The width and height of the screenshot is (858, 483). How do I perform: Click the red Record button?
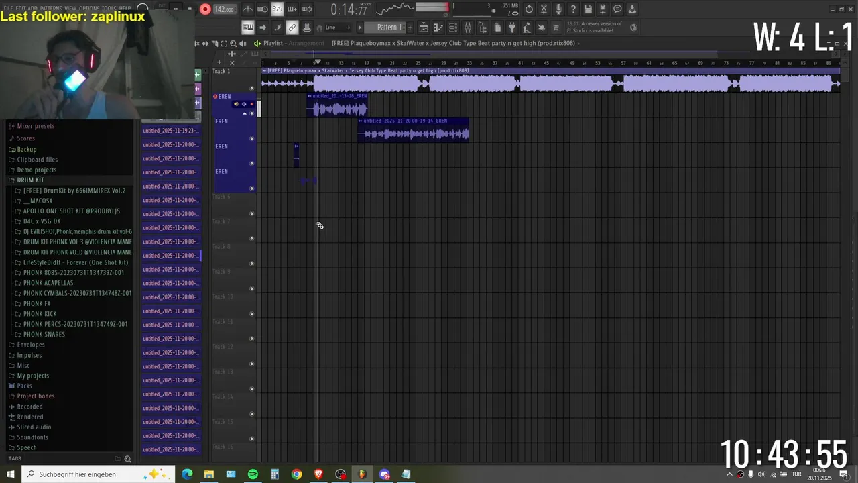[x=205, y=9]
